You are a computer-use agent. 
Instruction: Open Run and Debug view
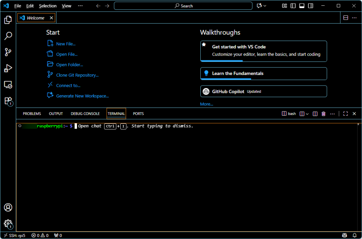click(8, 68)
